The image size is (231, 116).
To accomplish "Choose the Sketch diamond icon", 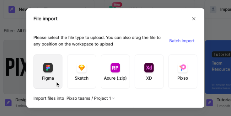I will point(82,68).
